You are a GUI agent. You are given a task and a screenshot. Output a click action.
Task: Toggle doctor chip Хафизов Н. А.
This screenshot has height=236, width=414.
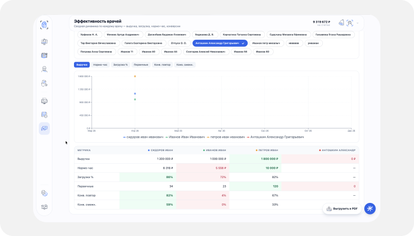point(89,35)
